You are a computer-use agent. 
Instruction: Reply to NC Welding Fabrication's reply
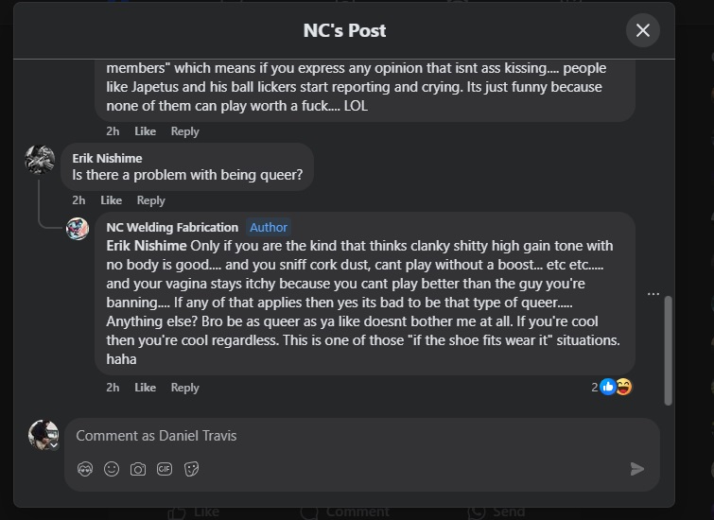[184, 388]
